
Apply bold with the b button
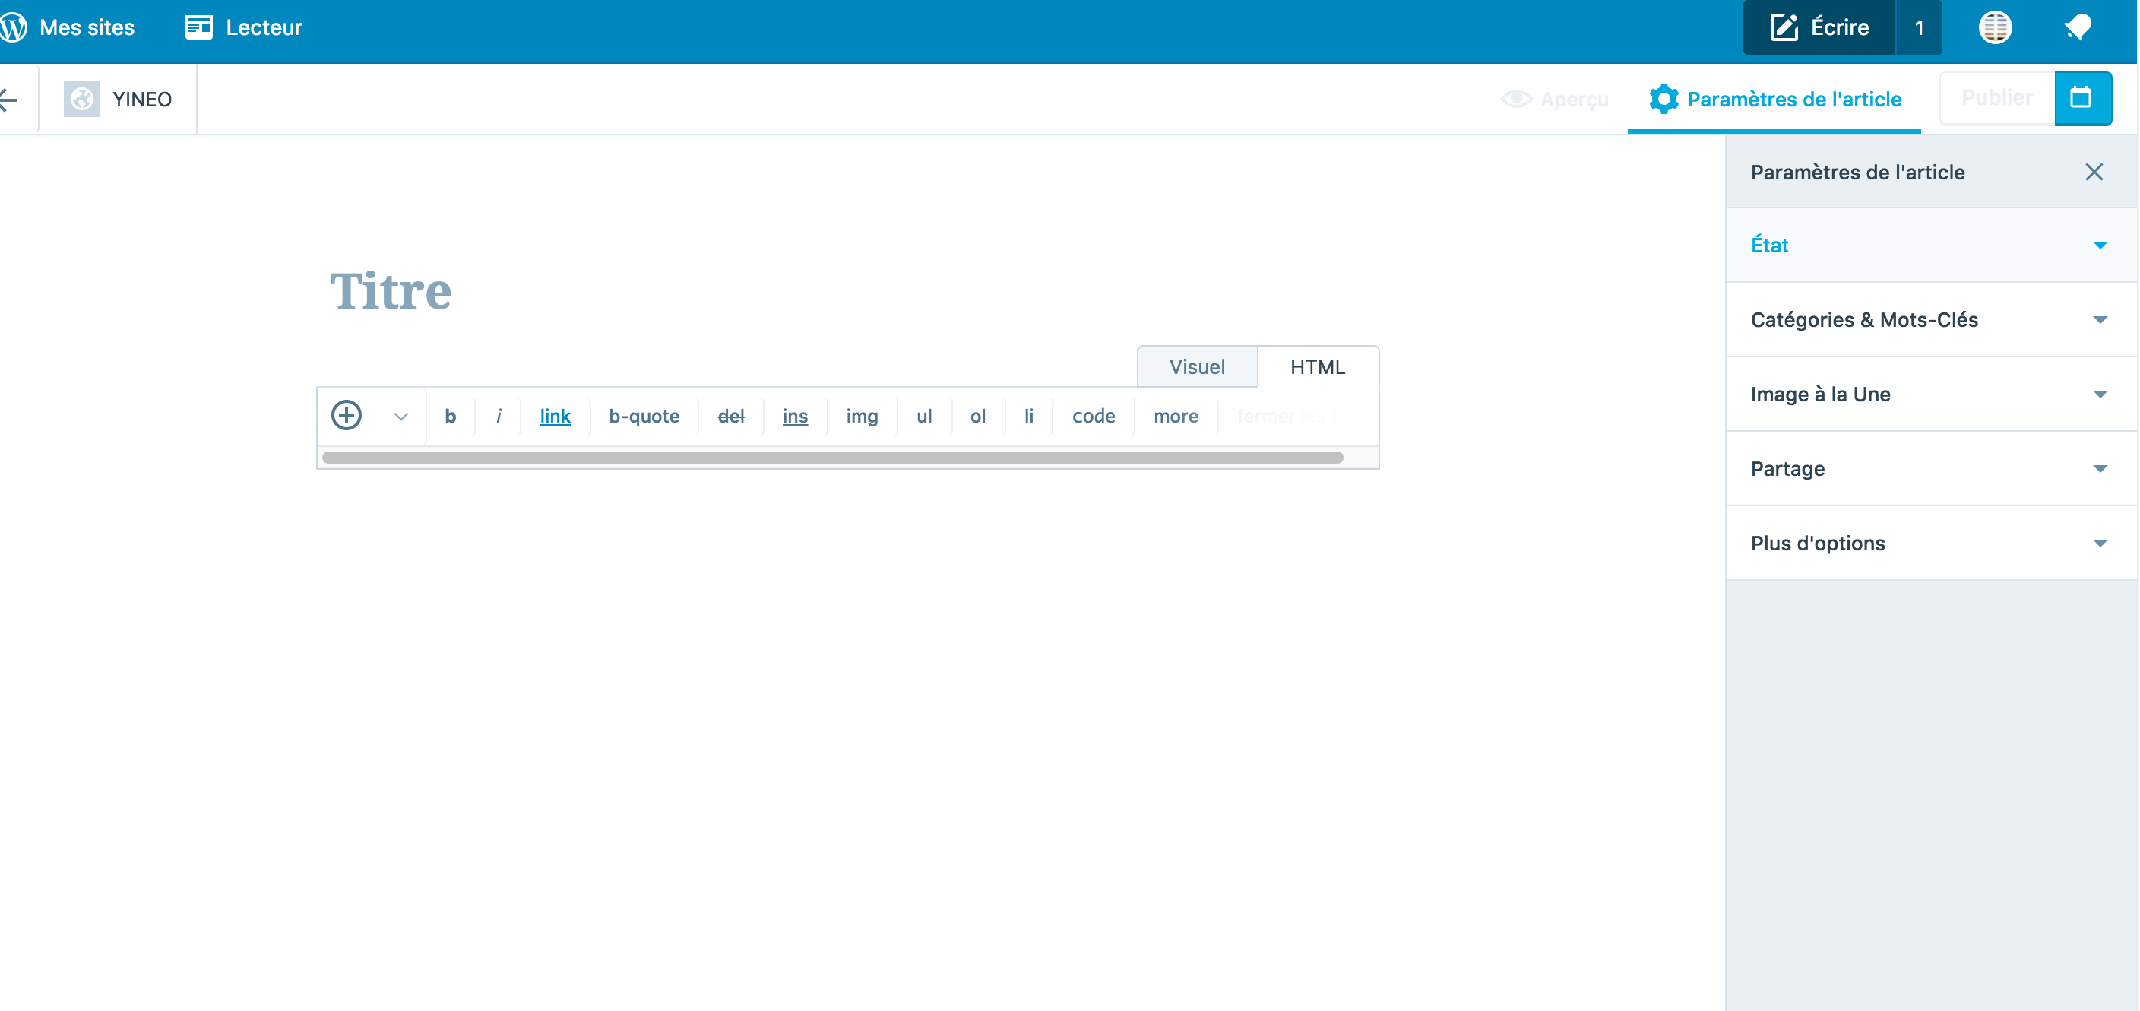pos(451,415)
